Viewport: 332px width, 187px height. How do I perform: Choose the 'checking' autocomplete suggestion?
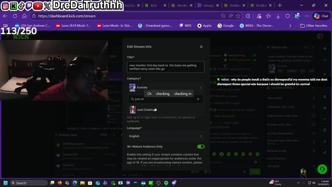pyautogui.click(x=163, y=94)
